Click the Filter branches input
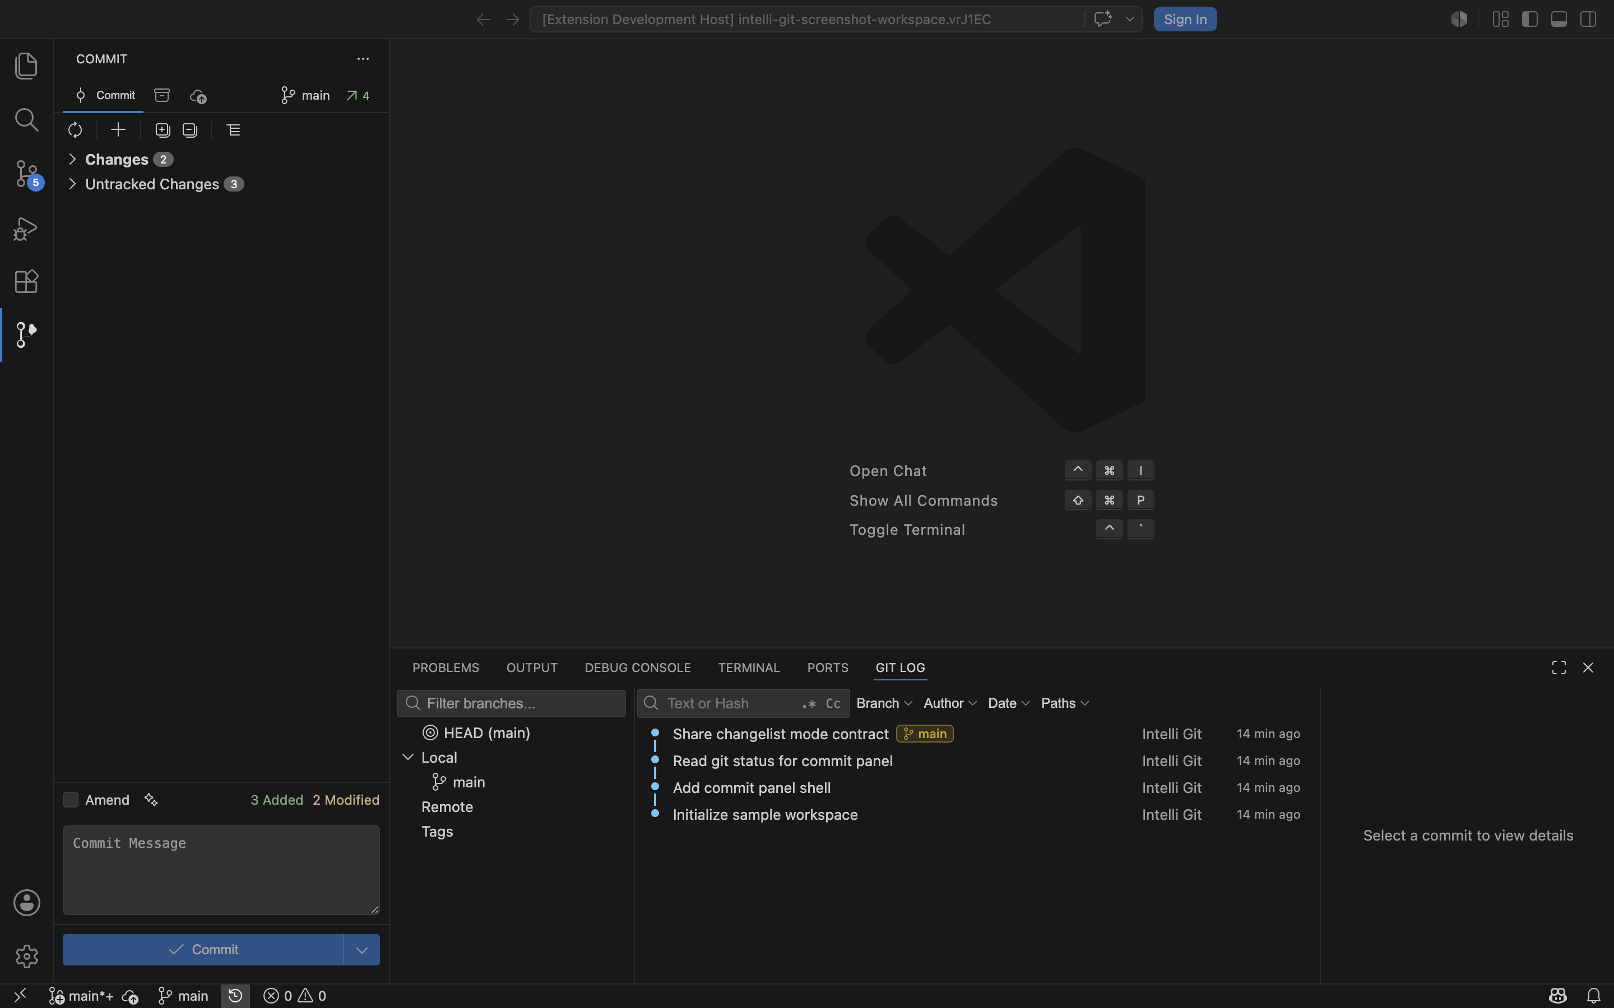Image resolution: width=1614 pixels, height=1008 pixels. (512, 703)
